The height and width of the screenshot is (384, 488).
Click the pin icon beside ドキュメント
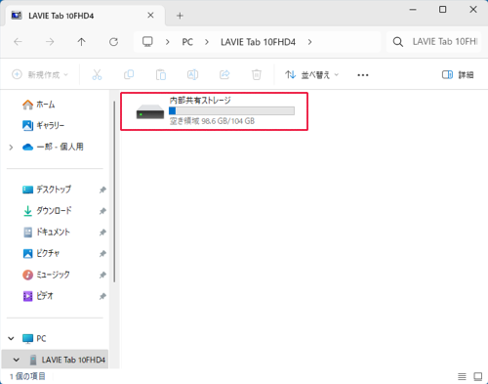pyautogui.click(x=102, y=233)
